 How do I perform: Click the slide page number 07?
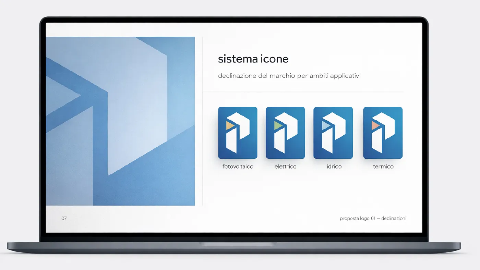(64, 218)
